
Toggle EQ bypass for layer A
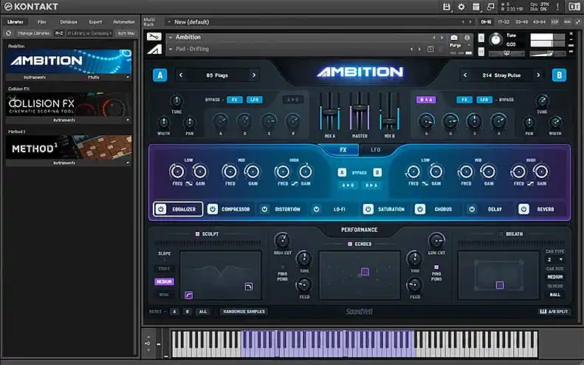(342, 172)
